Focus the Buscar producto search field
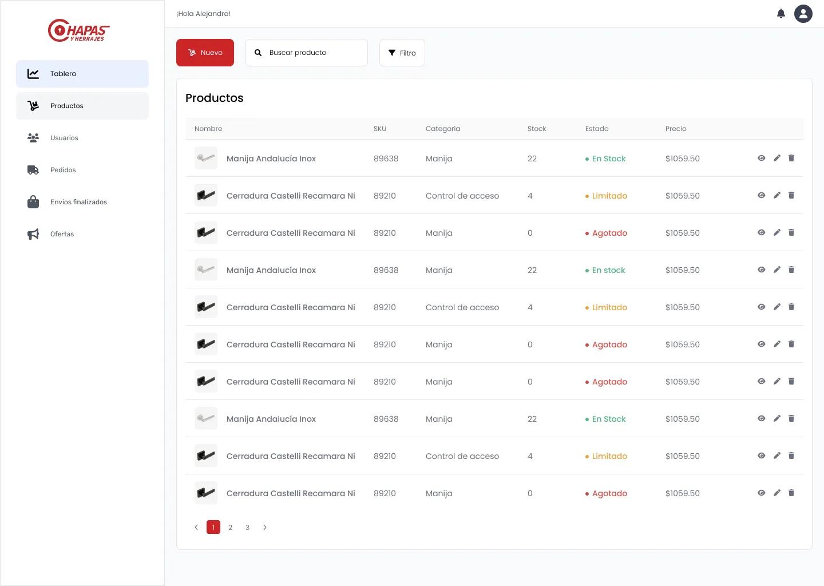Viewport: 824px width, 586px height. (307, 53)
